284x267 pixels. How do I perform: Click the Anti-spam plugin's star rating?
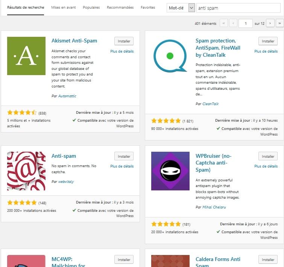pyautogui.click(x=22, y=202)
